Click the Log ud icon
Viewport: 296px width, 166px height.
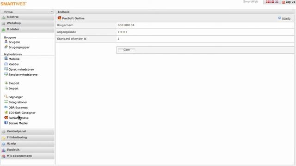[284, 2]
